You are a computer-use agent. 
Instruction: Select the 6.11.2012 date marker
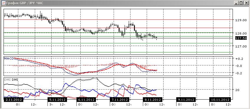[x=86, y=100]
